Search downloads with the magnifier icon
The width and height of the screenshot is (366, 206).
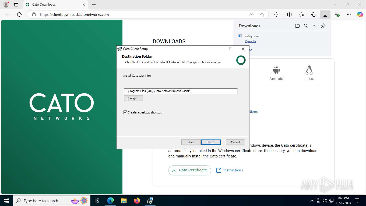pyautogui.click(x=306, y=26)
